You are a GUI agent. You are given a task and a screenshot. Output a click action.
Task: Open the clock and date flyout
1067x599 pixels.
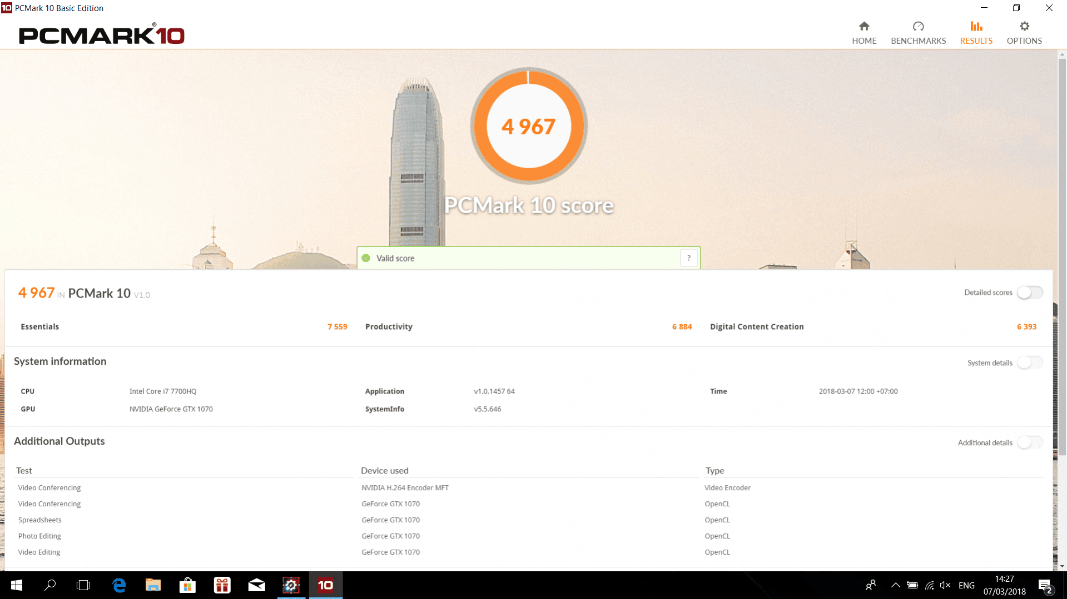pos(1004,585)
